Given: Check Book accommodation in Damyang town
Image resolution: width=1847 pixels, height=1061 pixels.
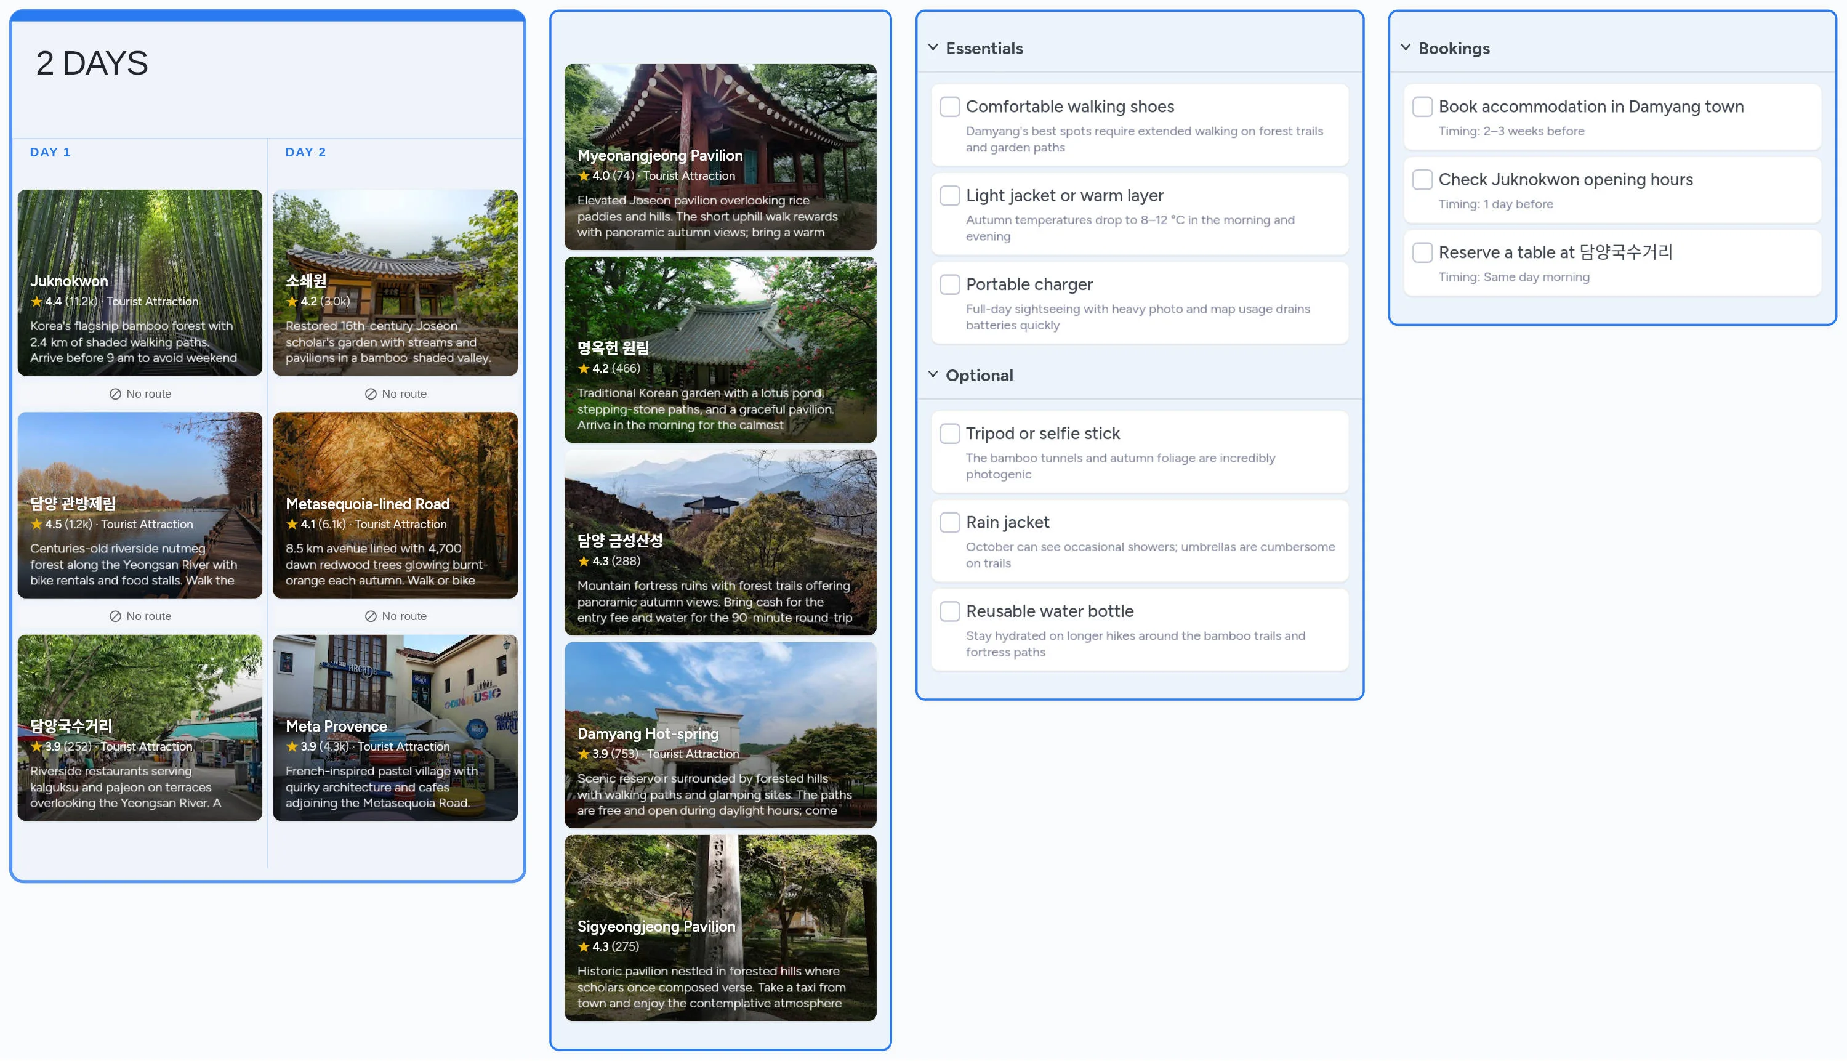Looking at the screenshot, I should (1422, 107).
